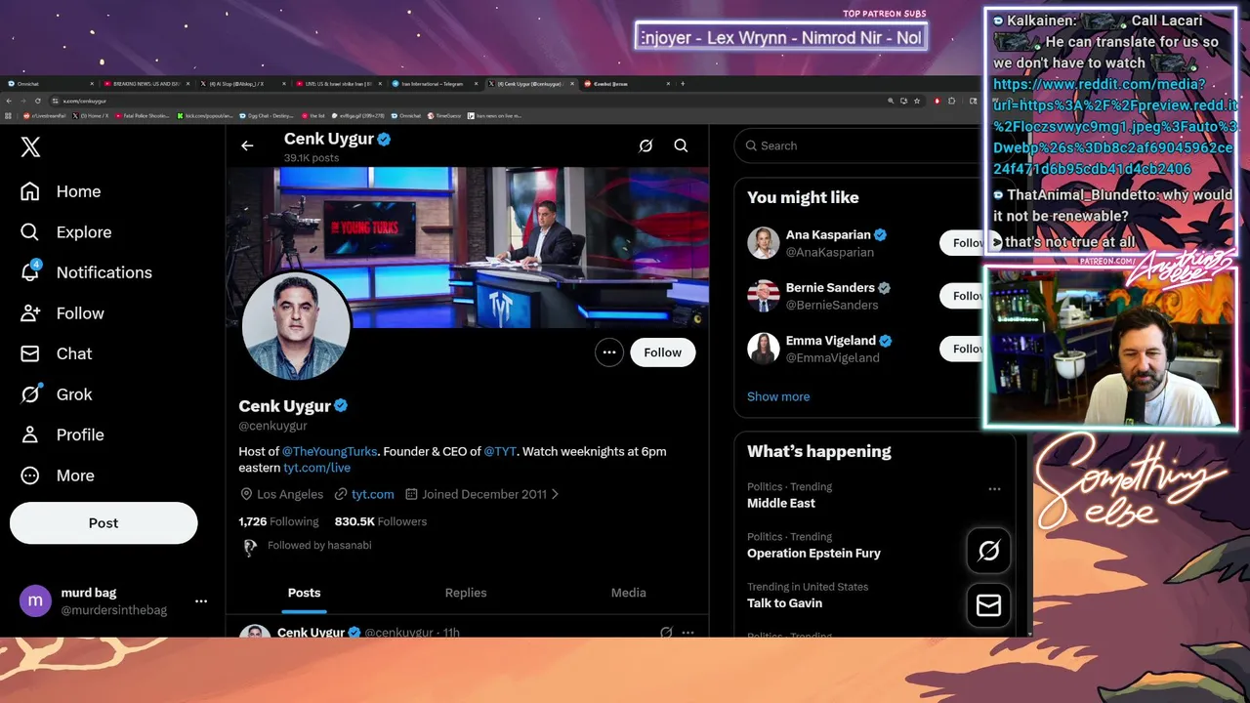Open the @TYT mention link
Viewport: 1250px width, 703px height.
500,451
